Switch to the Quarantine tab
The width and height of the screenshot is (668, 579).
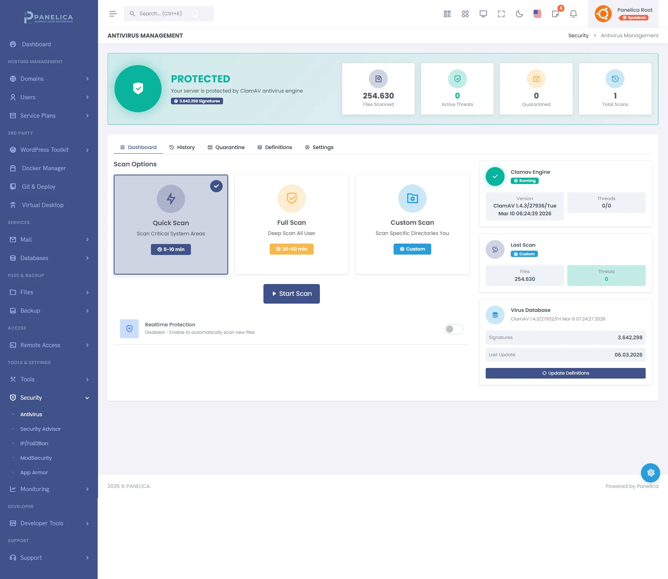[x=226, y=147]
